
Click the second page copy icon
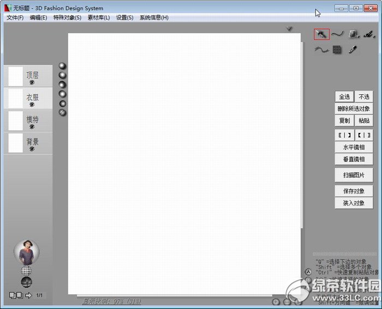point(20,295)
